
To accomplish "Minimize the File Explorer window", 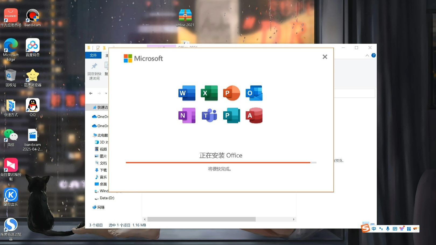I will click(x=343, y=48).
